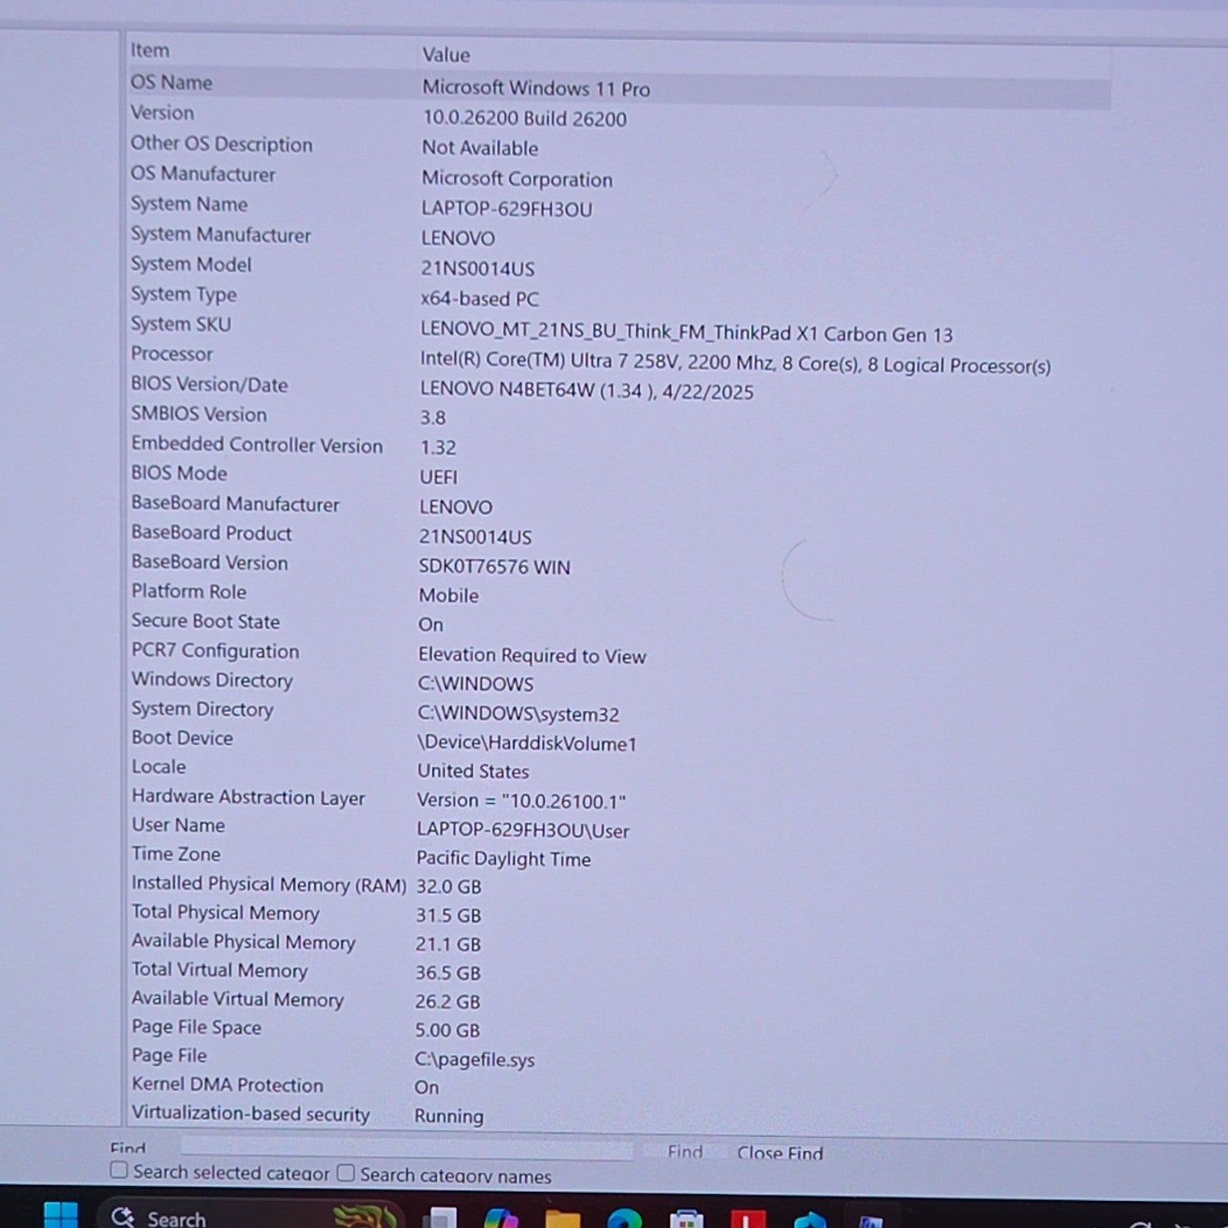This screenshot has width=1228, height=1228.
Task: Focus the Find what text field
Action: pyautogui.click(x=407, y=1149)
